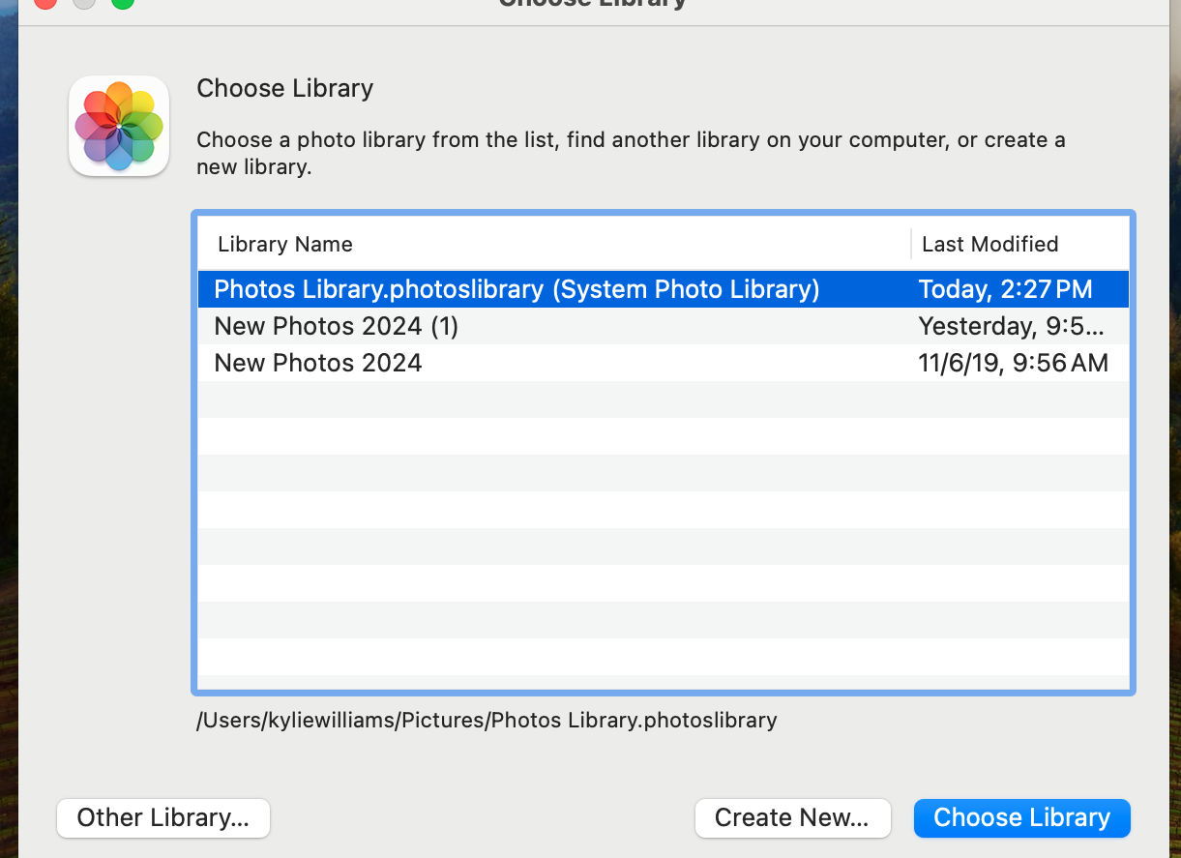Screen dimensions: 1181x858
Task: Click the Photos app pinwheel icon
Action: point(119,127)
